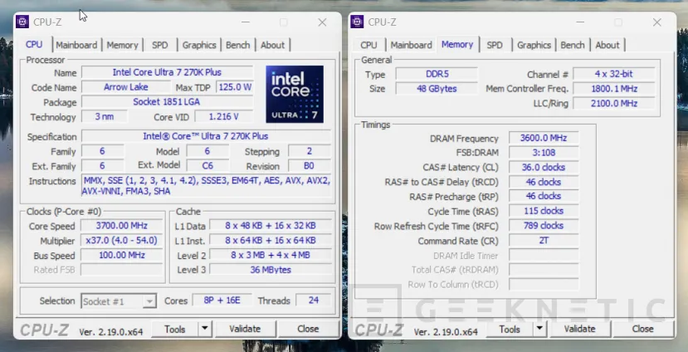
Task: Click the Package value Socket 1851 LGA
Action: tap(167, 102)
